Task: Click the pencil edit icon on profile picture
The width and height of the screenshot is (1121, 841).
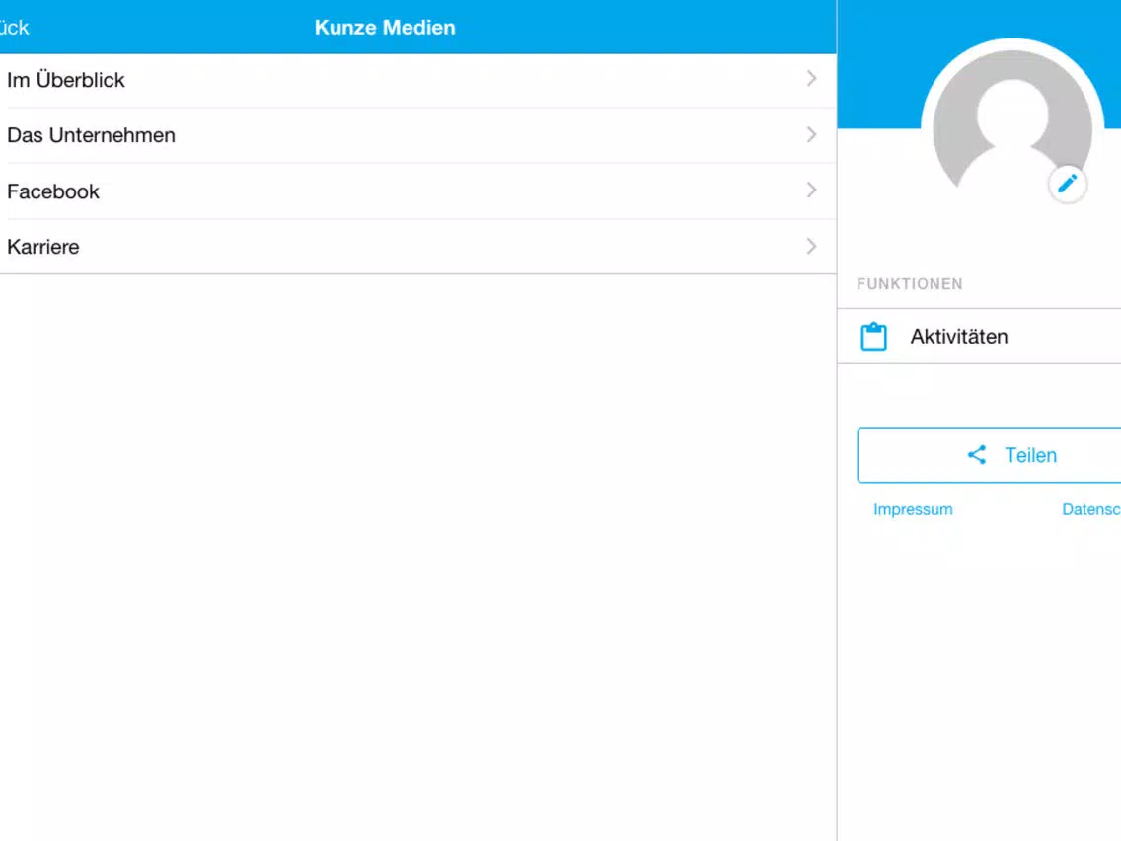Action: point(1067,184)
